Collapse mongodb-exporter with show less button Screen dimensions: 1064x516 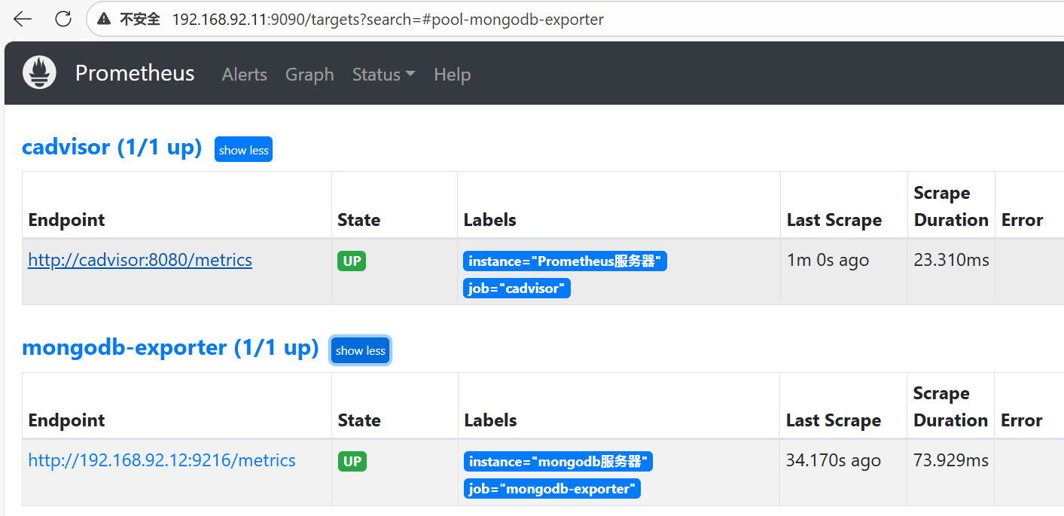click(x=361, y=350)
